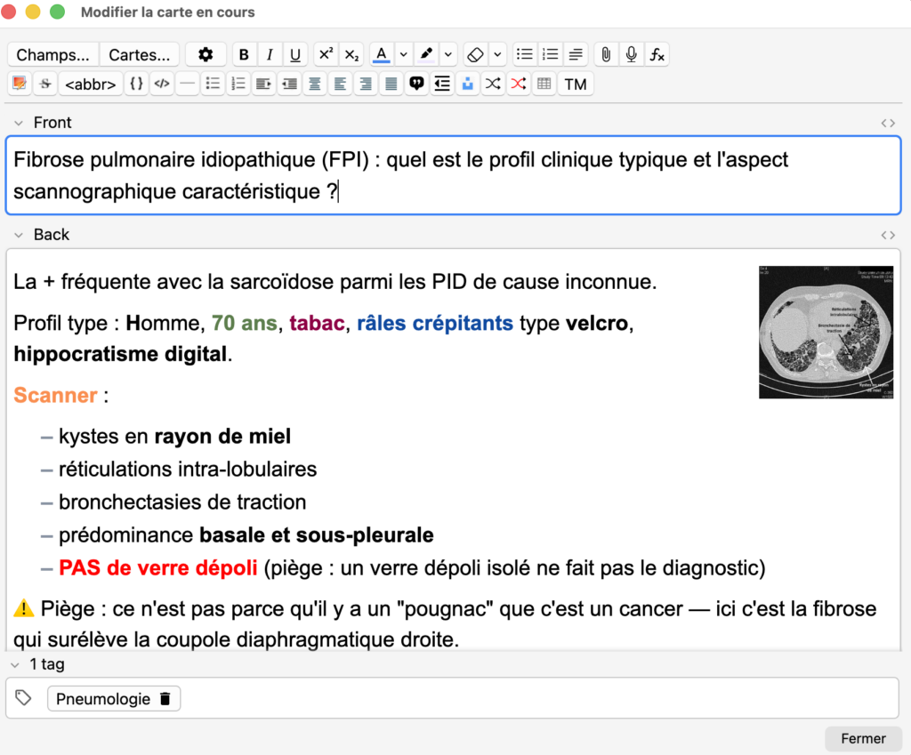This screenshot has height=755, width=911.
Task: Click the red shuffle arrows icon
Action: point(519,84)
